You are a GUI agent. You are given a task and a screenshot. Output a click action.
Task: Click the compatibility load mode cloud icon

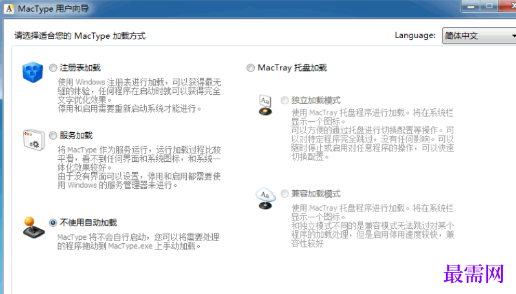coord(265,199)
